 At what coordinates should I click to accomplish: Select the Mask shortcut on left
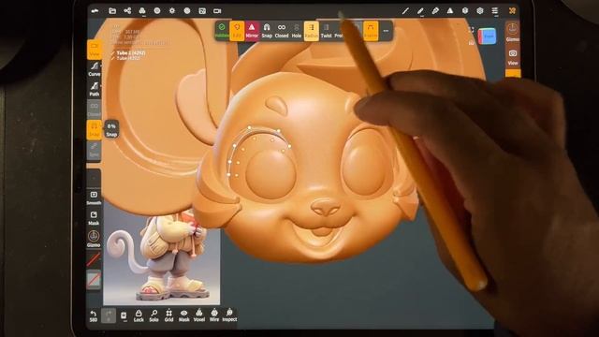click(94, 218)
